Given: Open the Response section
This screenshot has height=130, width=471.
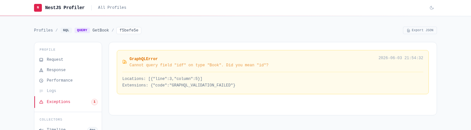Looking at the screenshot, I should click(68, 70).
